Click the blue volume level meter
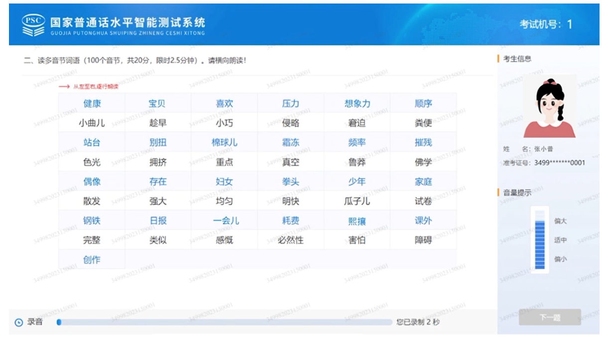 pos(540,240)
